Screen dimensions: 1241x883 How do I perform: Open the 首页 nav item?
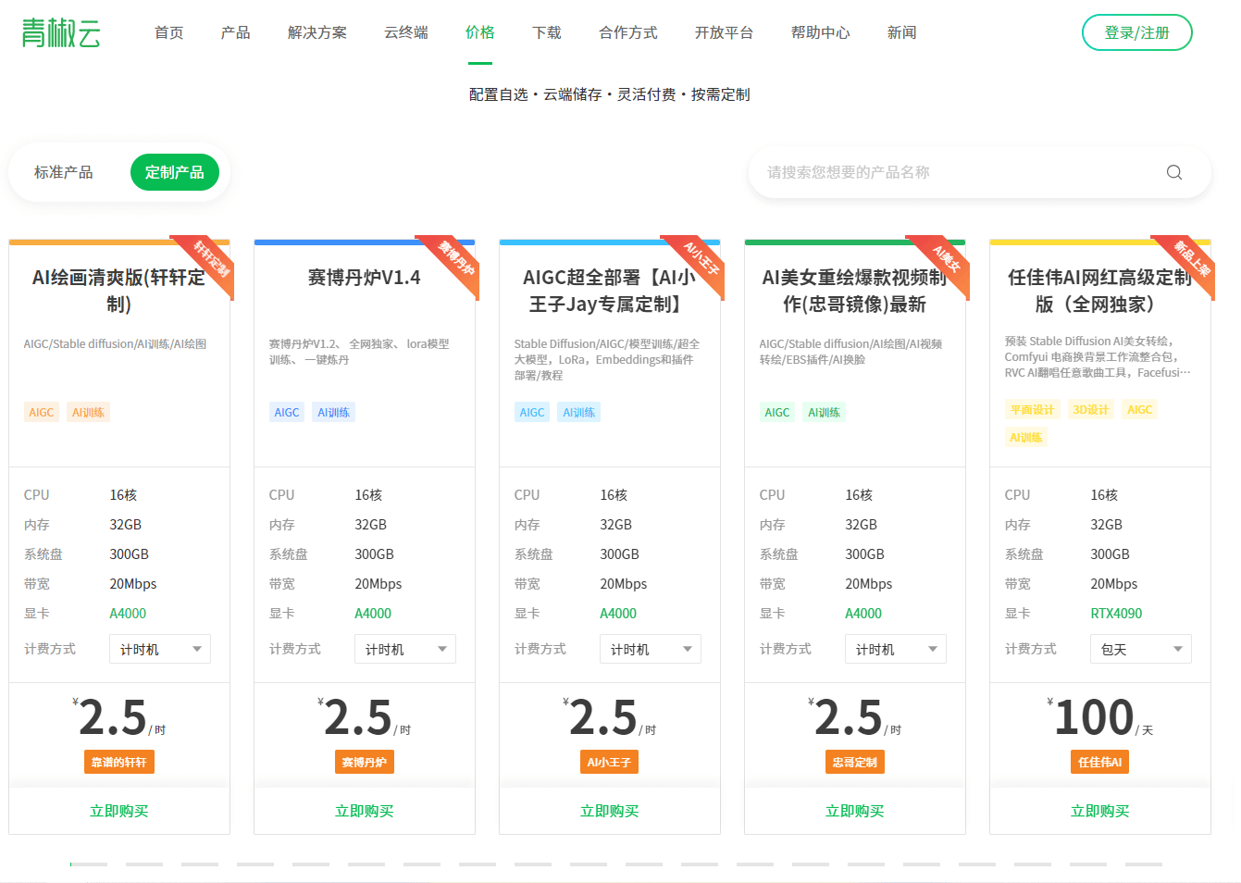(169, 32)
